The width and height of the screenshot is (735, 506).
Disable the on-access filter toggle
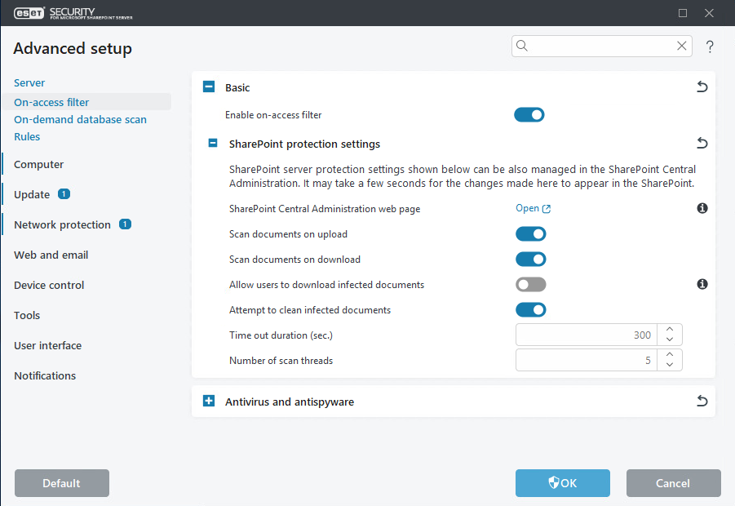(x=529, y=115)
